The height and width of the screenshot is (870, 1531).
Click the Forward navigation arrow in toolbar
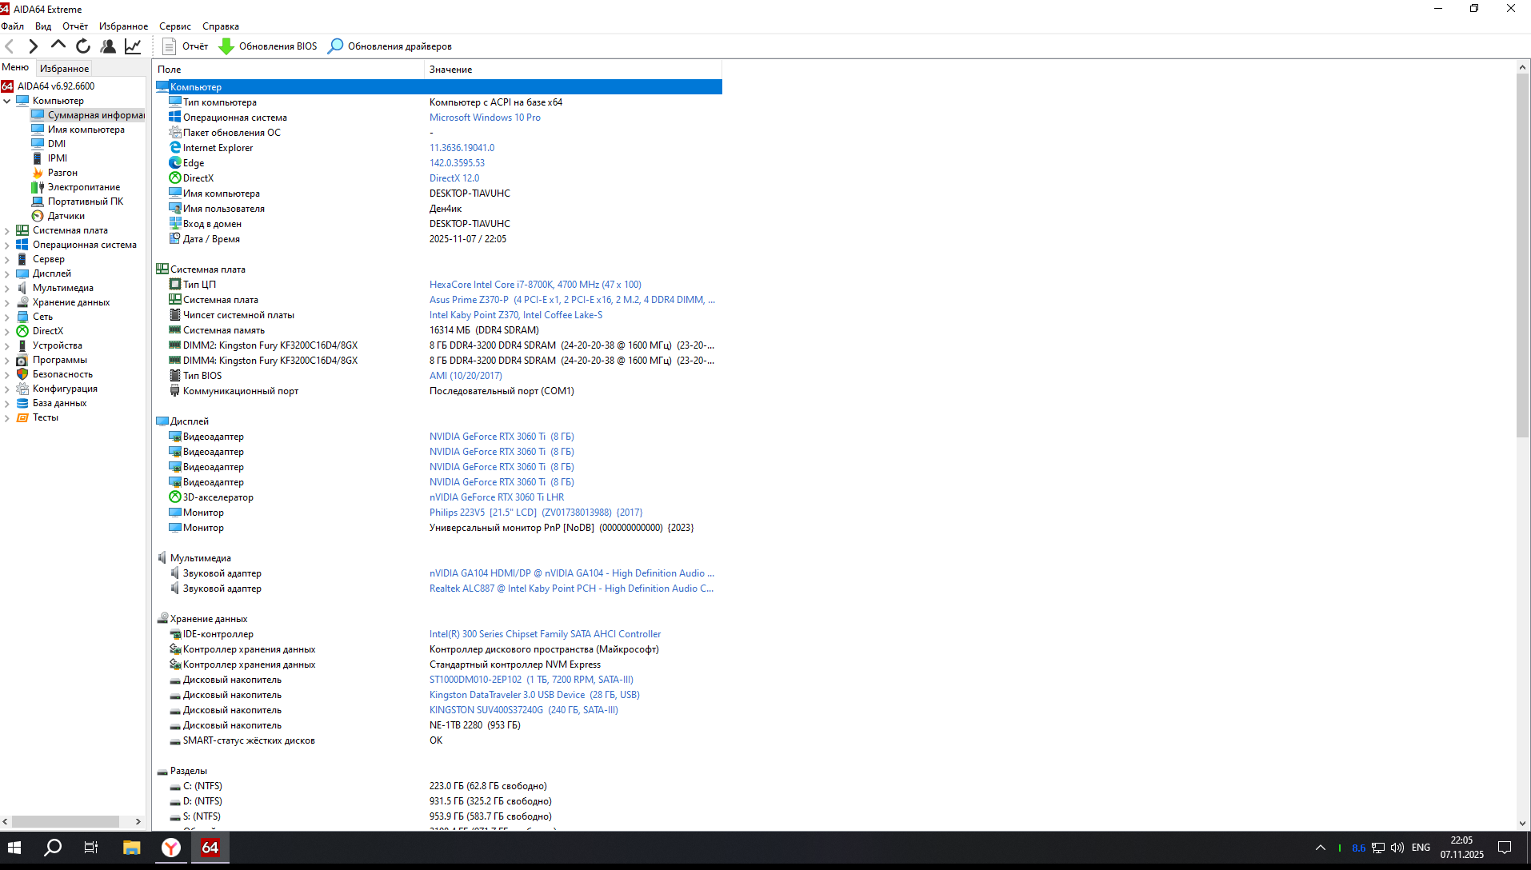pyautogui.click(x=34, y=46)
